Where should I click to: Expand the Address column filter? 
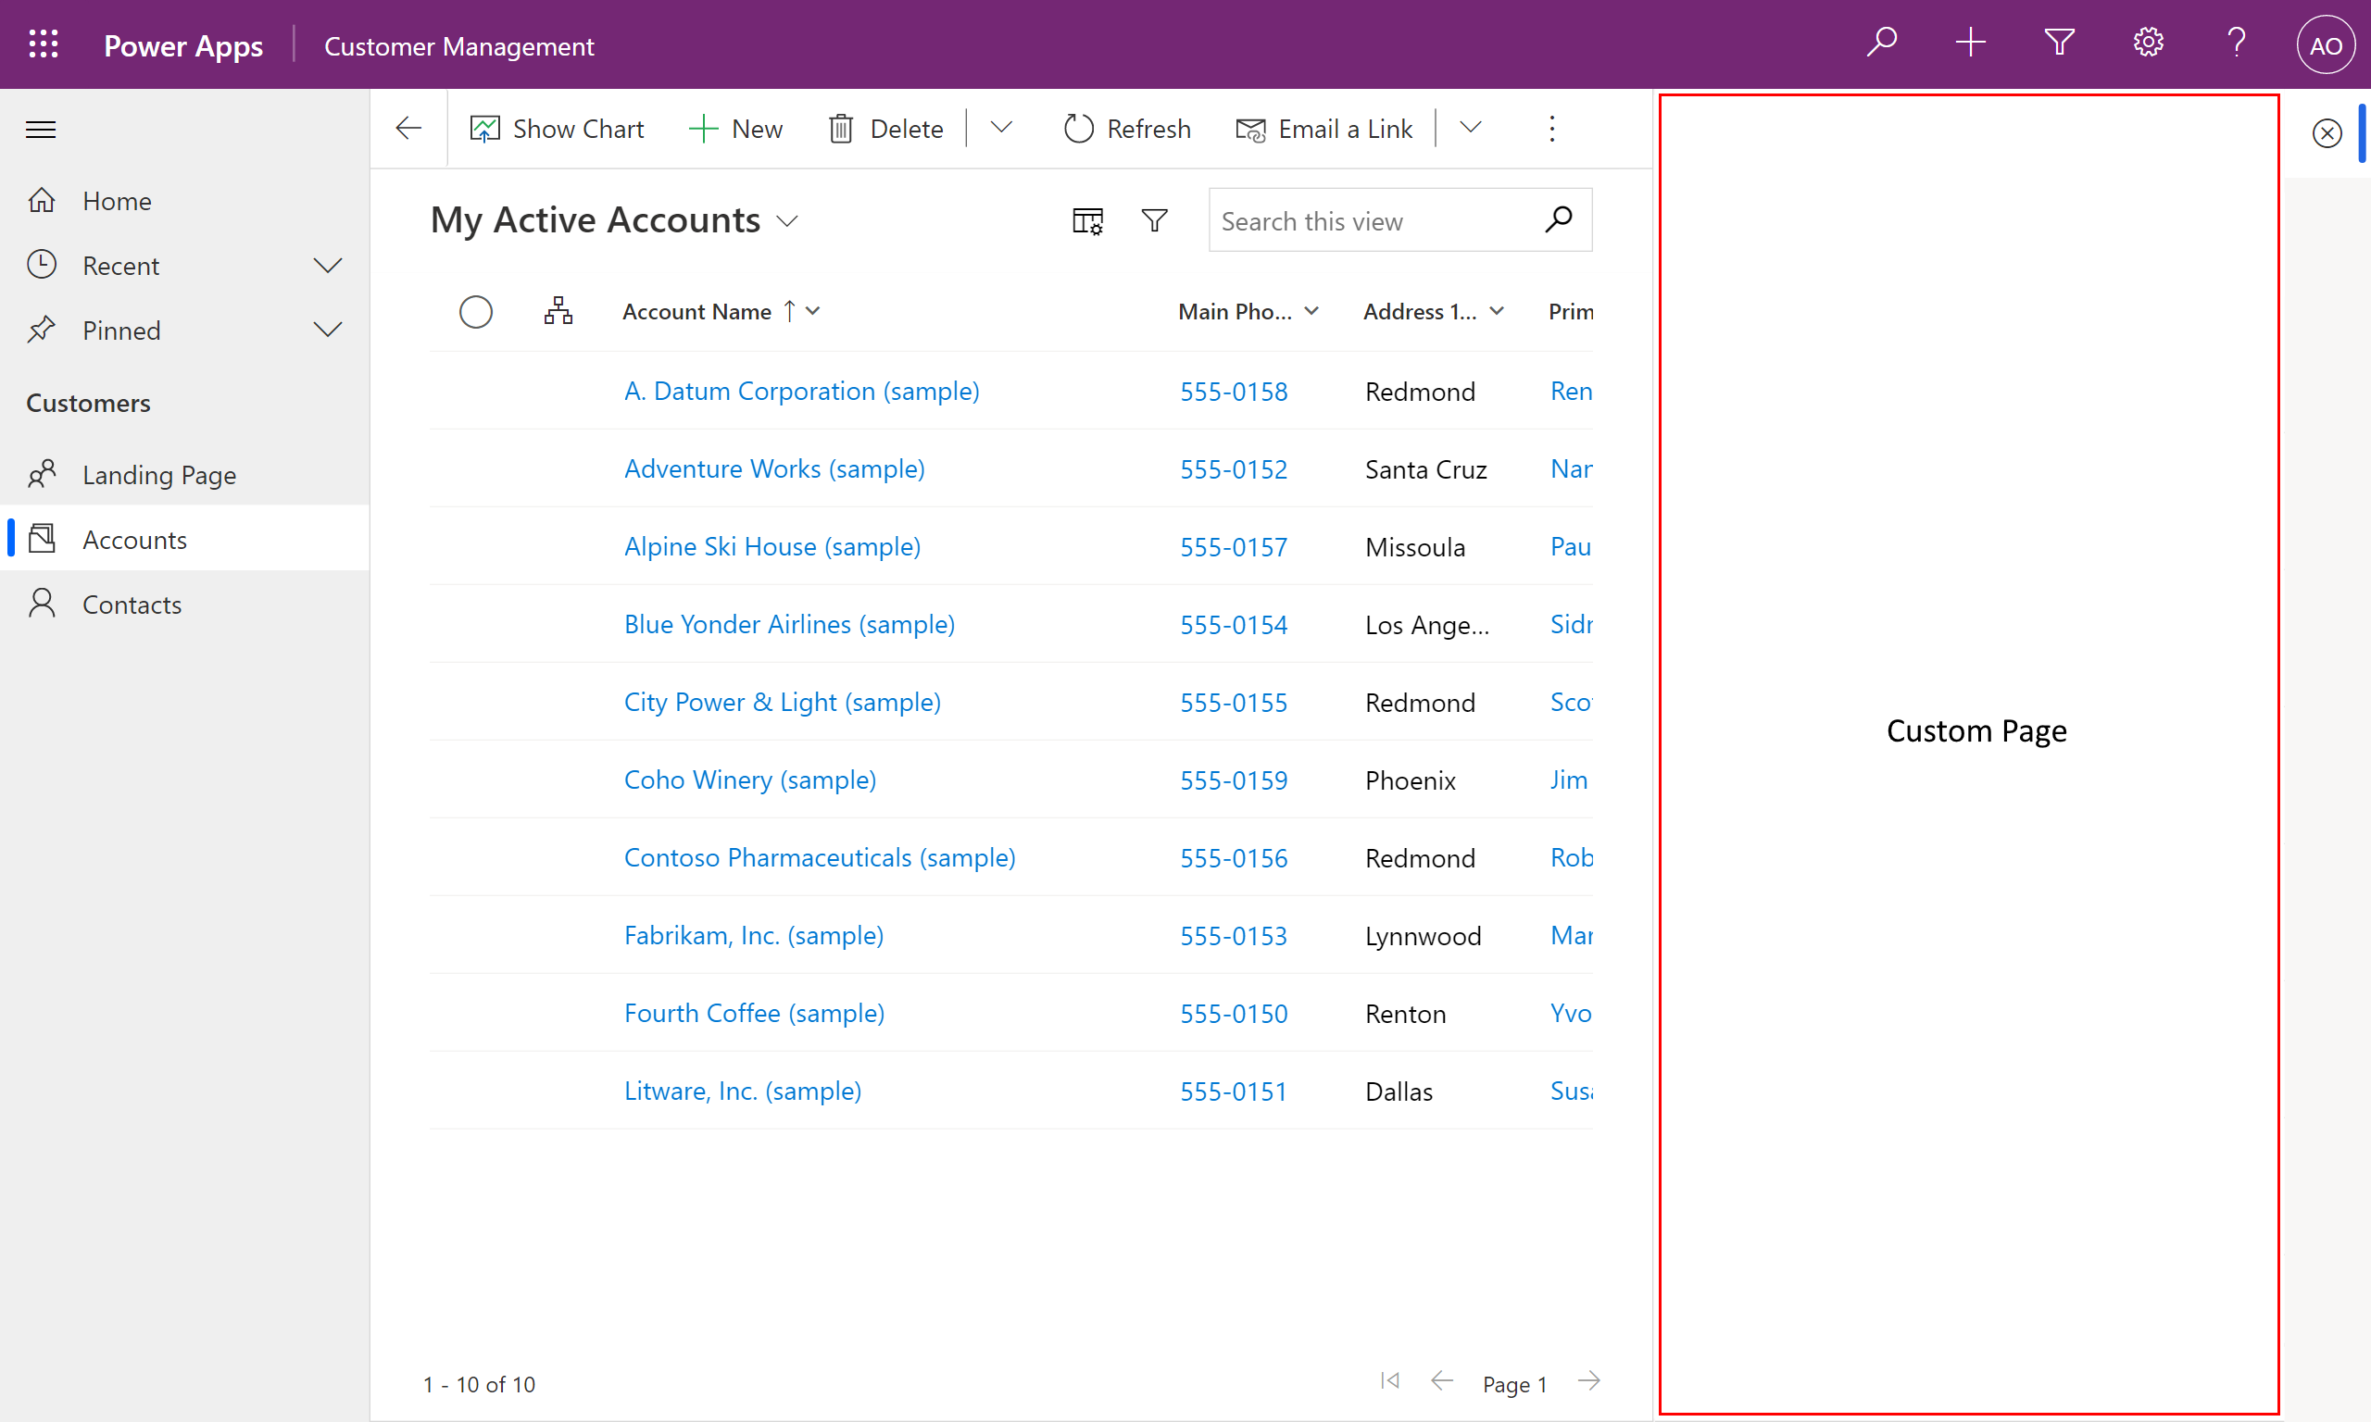tap(1497, 310)
